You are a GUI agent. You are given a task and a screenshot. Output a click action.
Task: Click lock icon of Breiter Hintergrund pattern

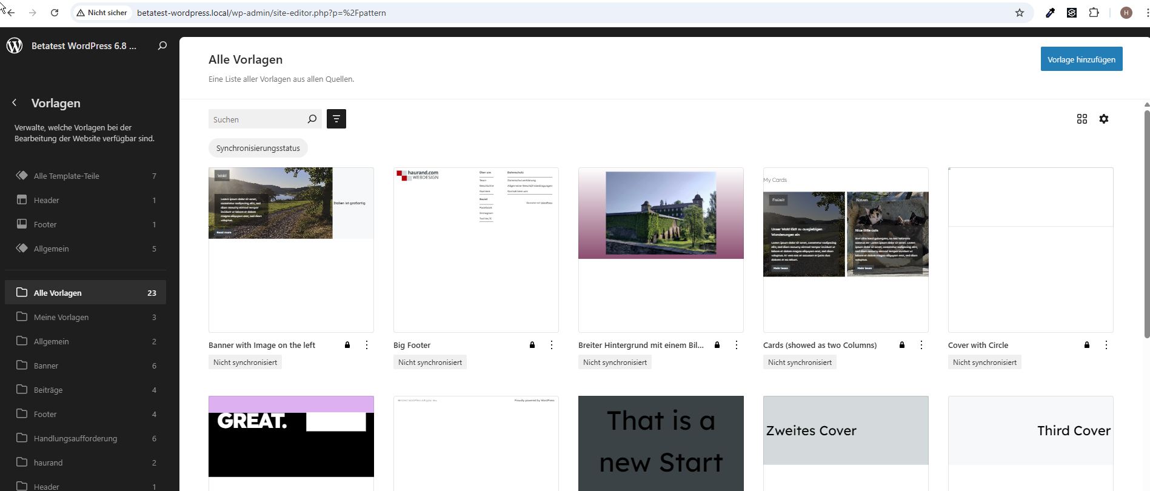point(717,345)
